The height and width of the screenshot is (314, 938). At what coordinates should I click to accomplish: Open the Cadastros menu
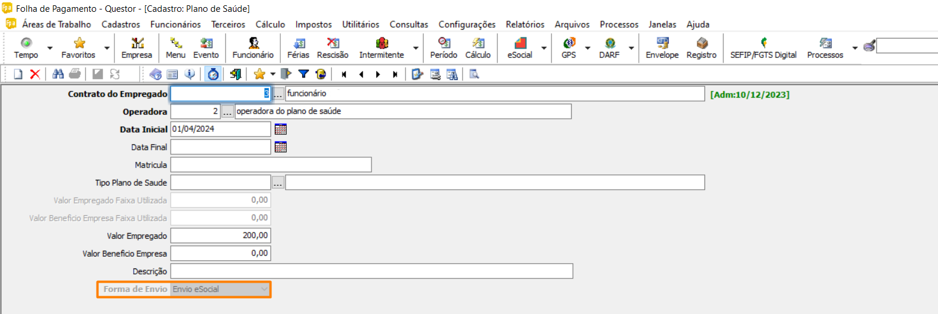point(121,24)
